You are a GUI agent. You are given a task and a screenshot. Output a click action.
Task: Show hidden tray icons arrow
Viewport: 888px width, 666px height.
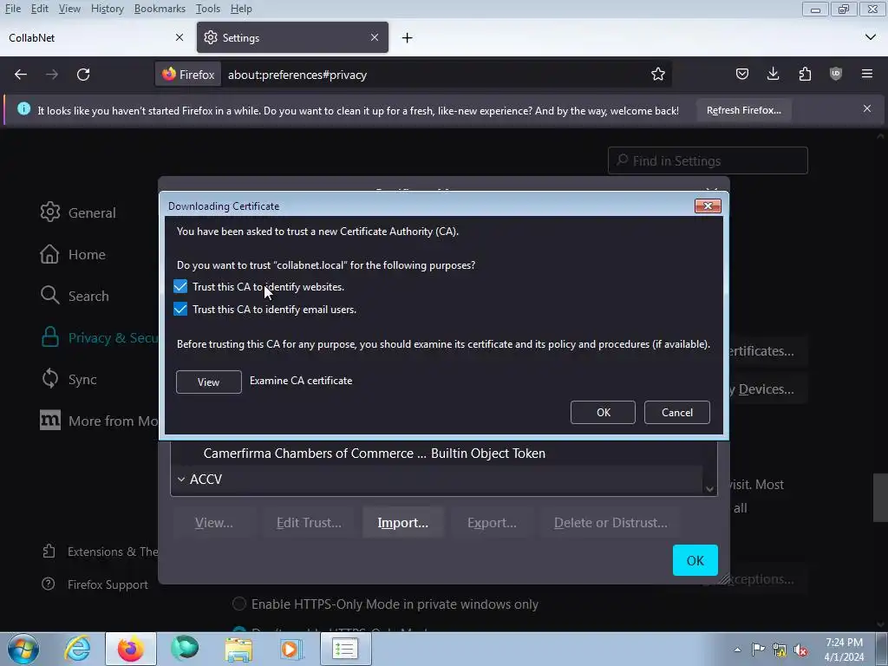[x=737, y=650]
